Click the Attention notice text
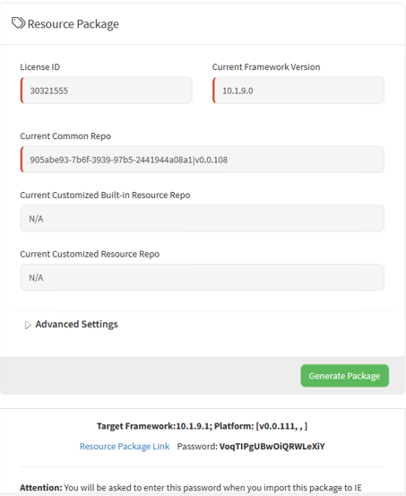Image resolution: width=406 pixels, height=496 pixels. pyautogui.click(x=191, y=487)
